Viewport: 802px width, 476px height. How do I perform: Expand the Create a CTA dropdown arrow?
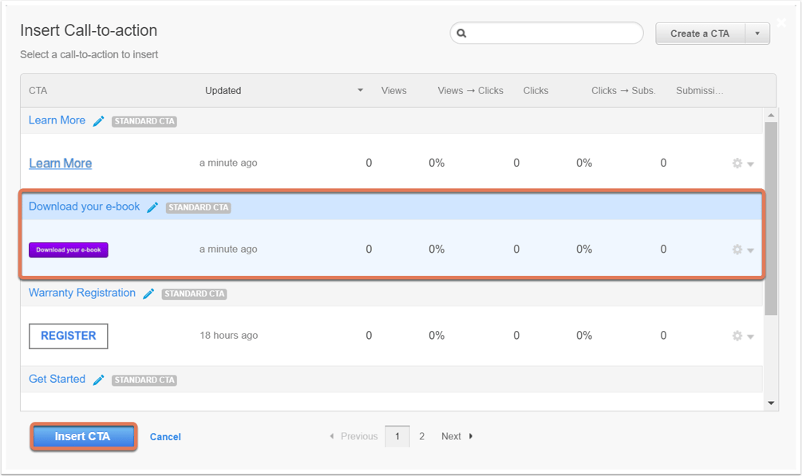click(757, 33)
